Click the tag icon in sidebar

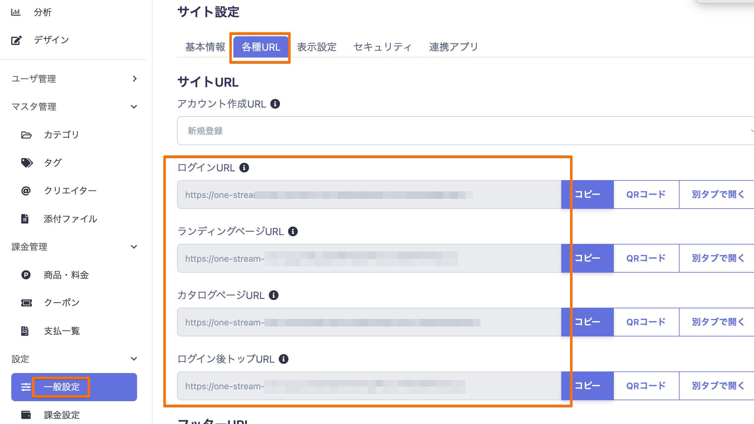27,163
